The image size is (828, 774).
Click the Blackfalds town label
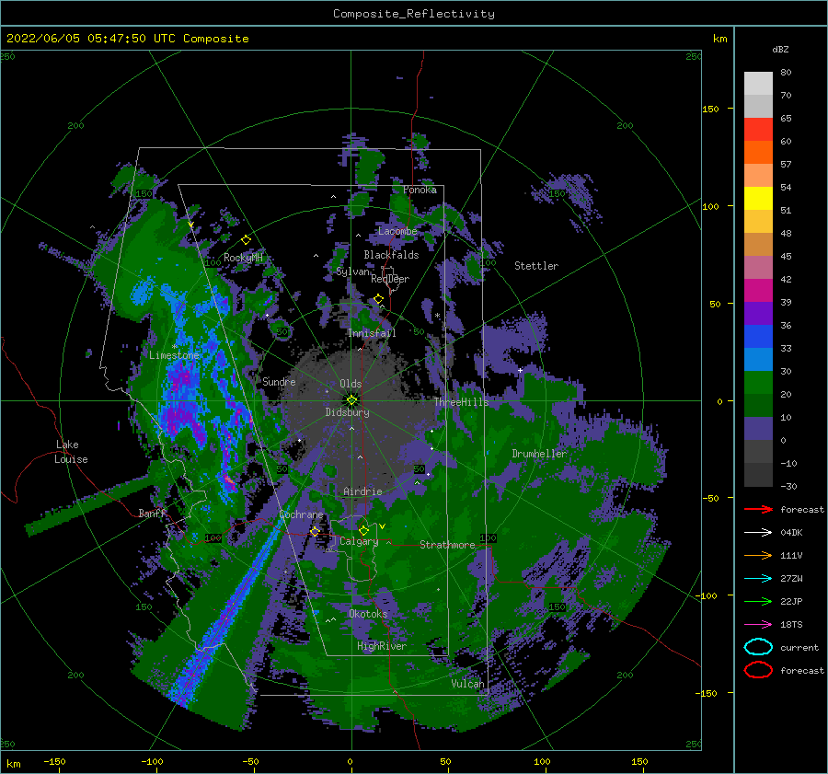point(391,255)
